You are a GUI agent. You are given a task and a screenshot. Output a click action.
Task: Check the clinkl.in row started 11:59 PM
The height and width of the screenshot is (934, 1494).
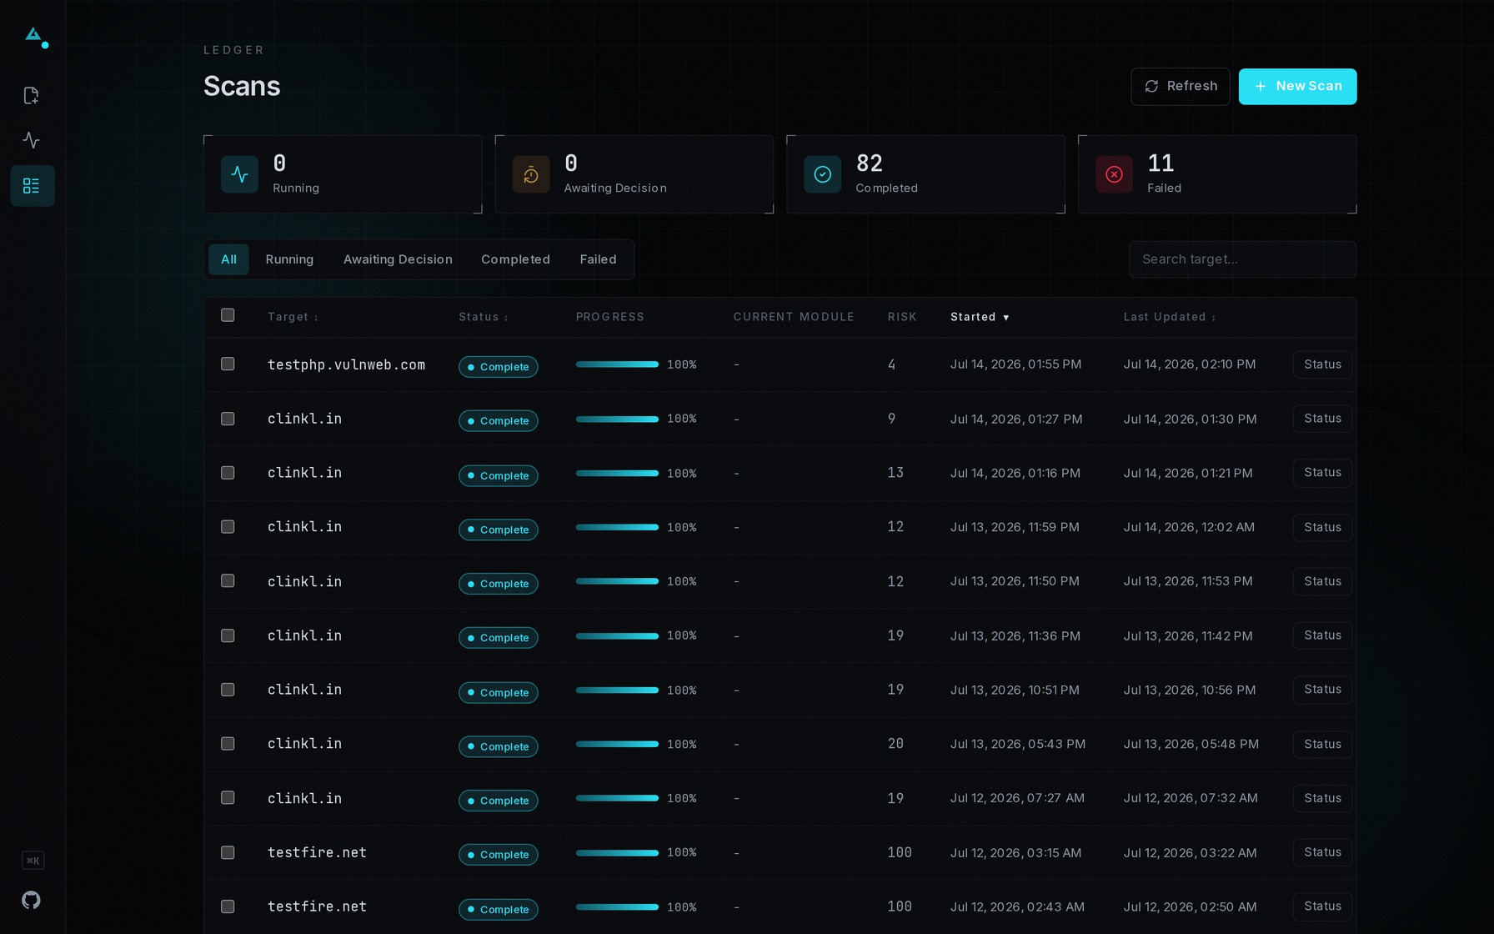(228, 527)
